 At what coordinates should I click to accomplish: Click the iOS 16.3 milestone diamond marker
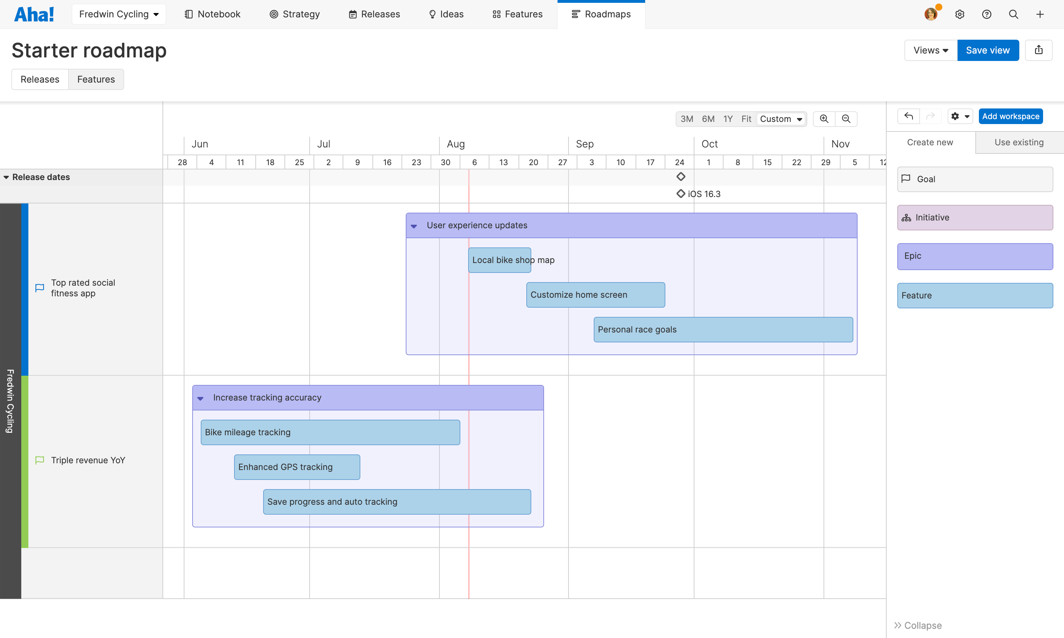(x=680, y=194)
